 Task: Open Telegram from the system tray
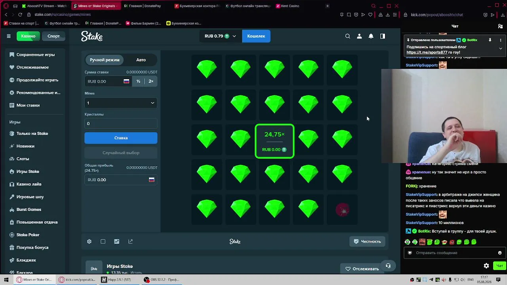431,280
